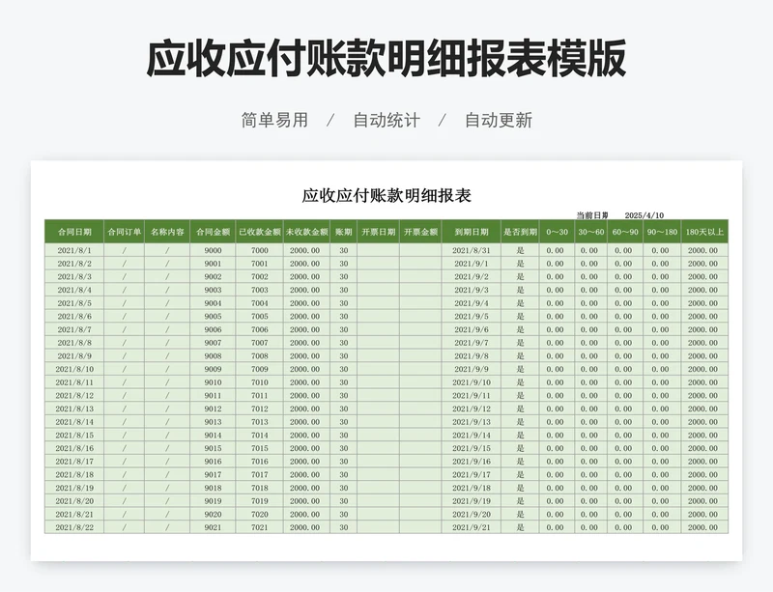
Task: Click the main heading 应收应付账款明细报表模版
Action: pos(386,59)
